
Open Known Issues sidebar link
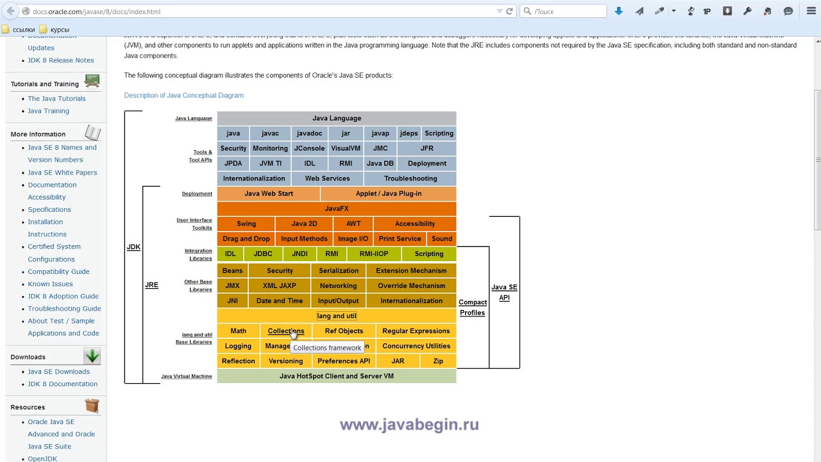(50, 284)
